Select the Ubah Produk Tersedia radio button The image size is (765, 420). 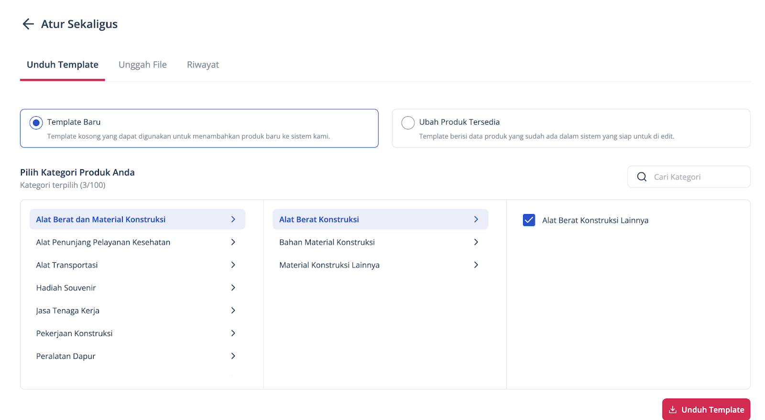pyautogui.click(x=408, y=123)
